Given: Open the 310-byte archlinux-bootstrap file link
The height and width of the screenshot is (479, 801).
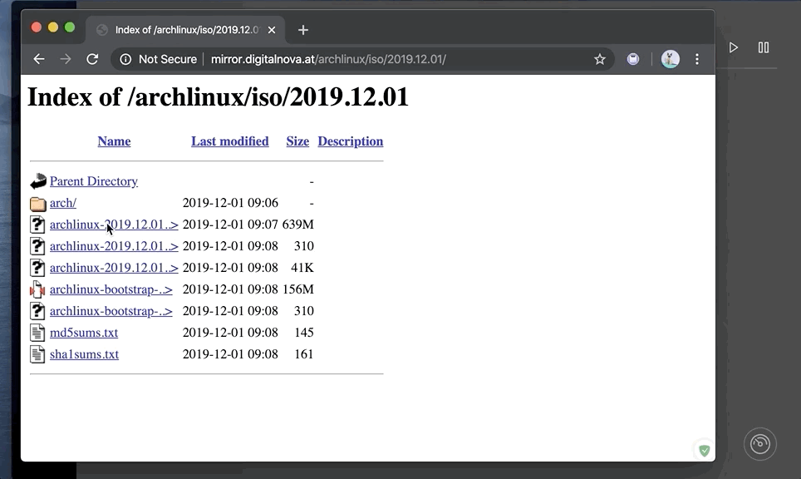Looking at the screenshot, I should 111,311.
